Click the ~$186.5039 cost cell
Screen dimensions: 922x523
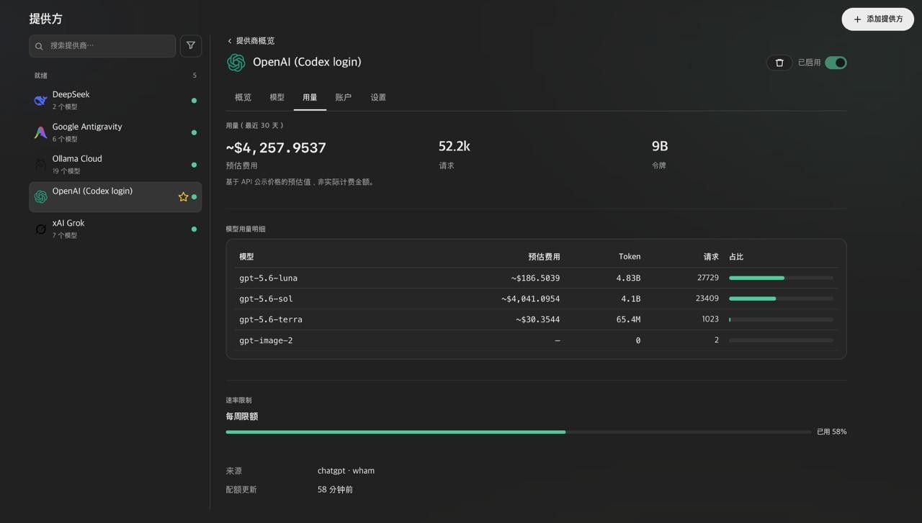(536, 278)
